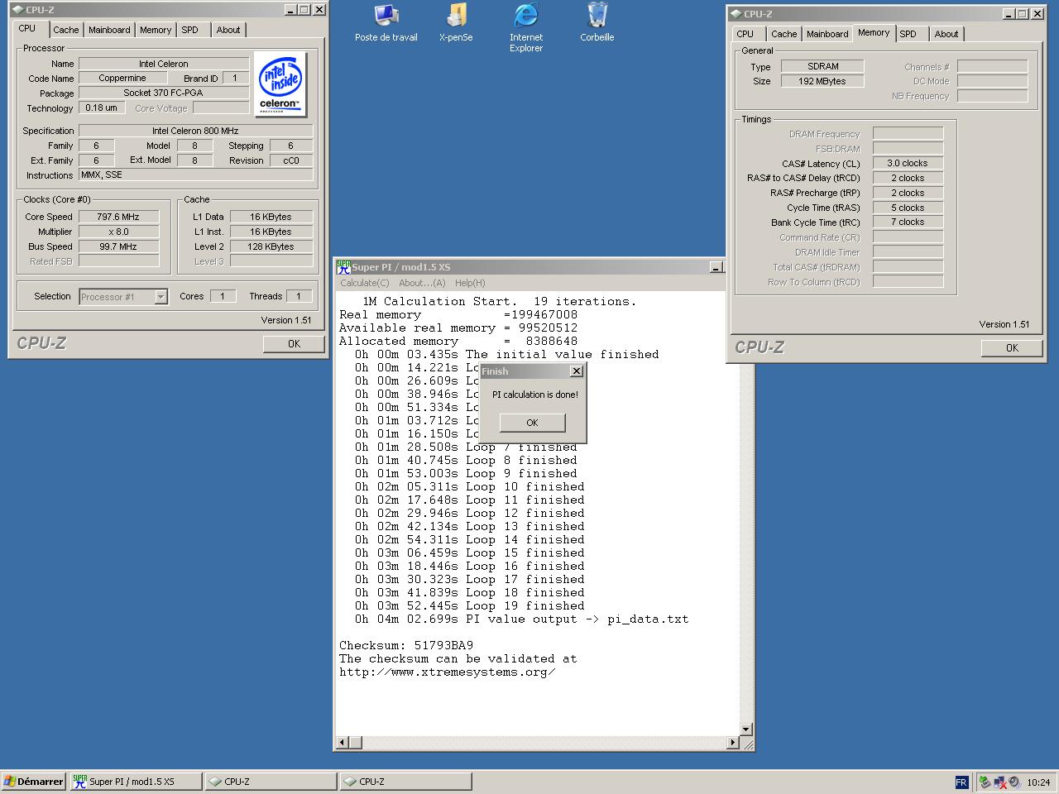Open the X-penSe folder icon
The height and width of the screenshot is (794, 1059).
tap(456, 22)
